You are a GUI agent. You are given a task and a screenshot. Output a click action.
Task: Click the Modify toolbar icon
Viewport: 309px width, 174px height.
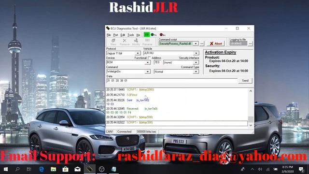pos(136,42)
